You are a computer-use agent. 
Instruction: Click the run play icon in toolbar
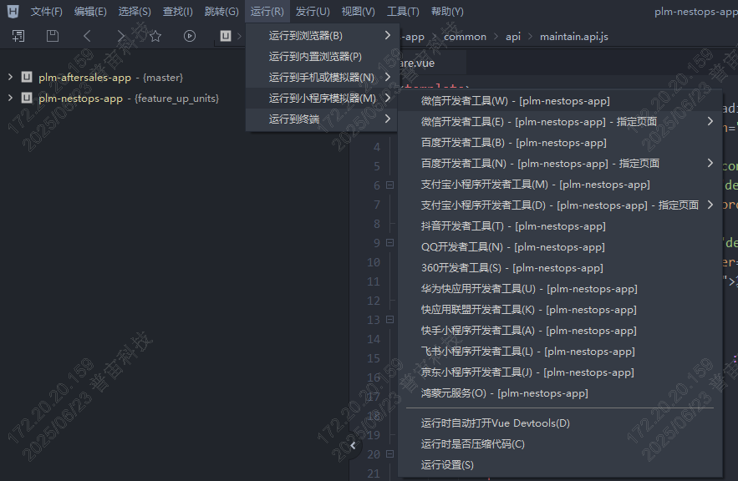point(190,36)
